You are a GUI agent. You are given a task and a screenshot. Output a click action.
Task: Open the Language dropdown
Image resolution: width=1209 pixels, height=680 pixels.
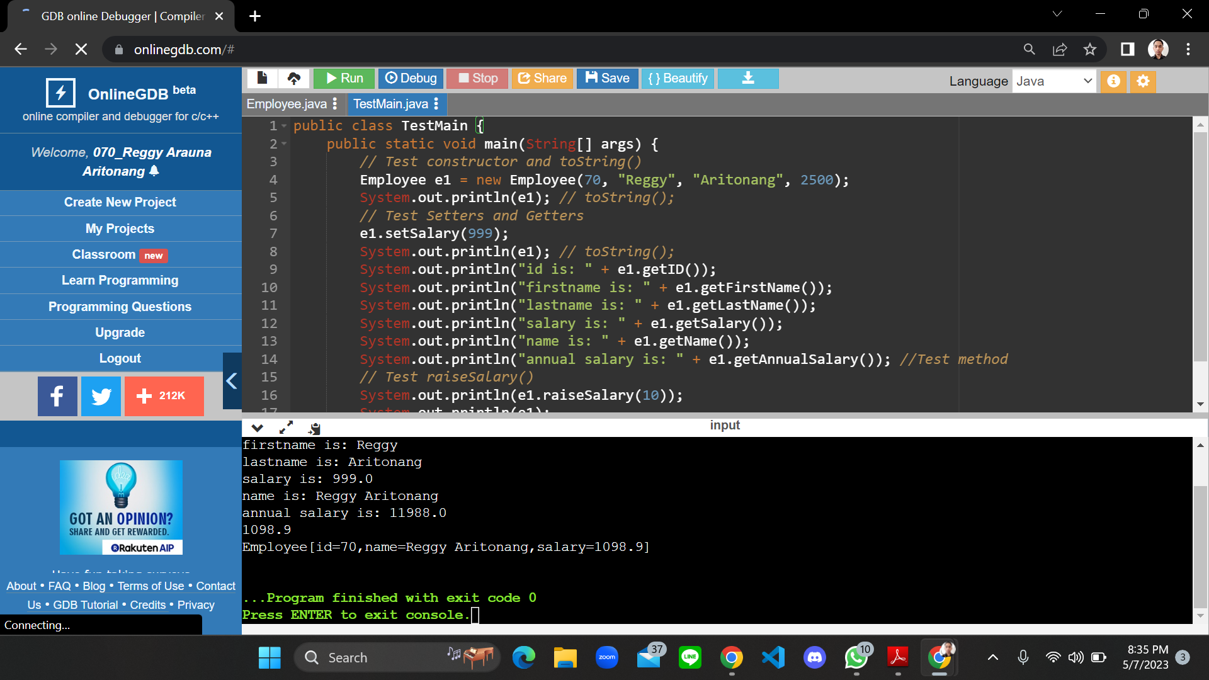[x=1054, y=81]
